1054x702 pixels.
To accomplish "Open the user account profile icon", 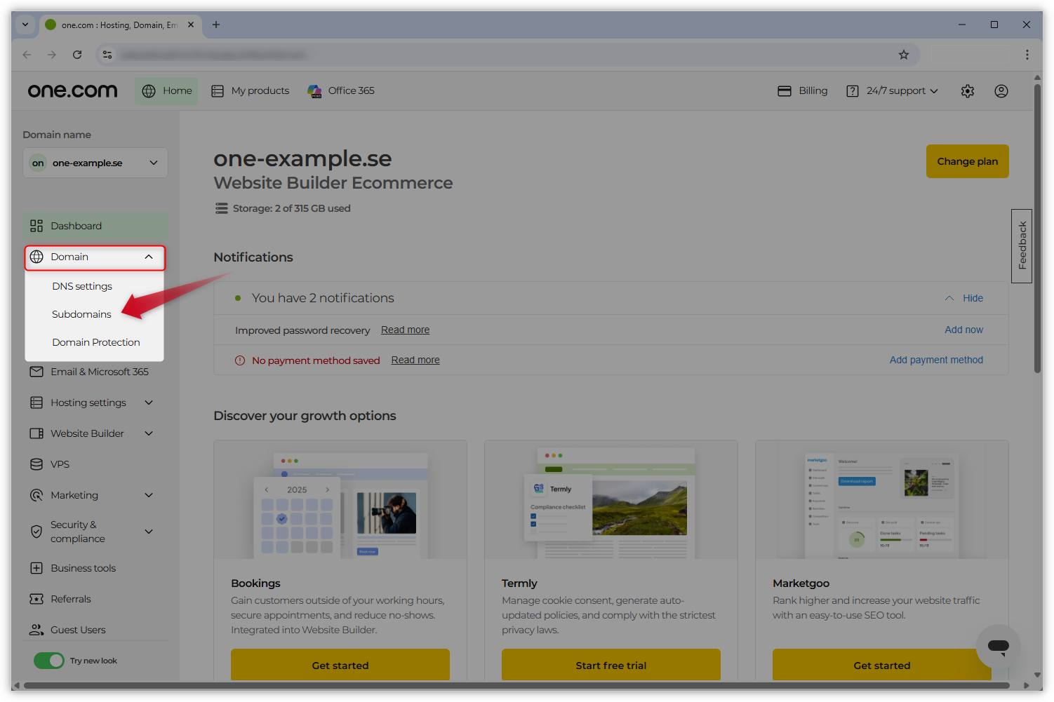I will click(x=1001, y=91).
